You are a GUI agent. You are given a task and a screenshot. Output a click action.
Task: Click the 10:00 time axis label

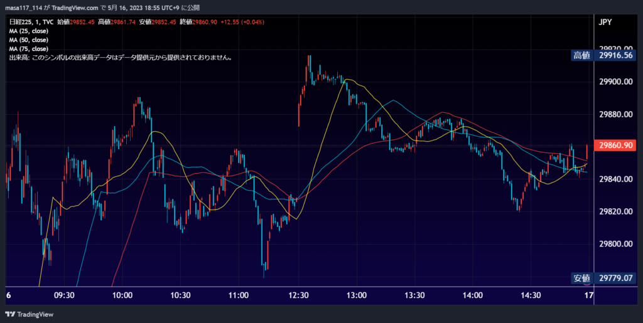click(122, 295)
